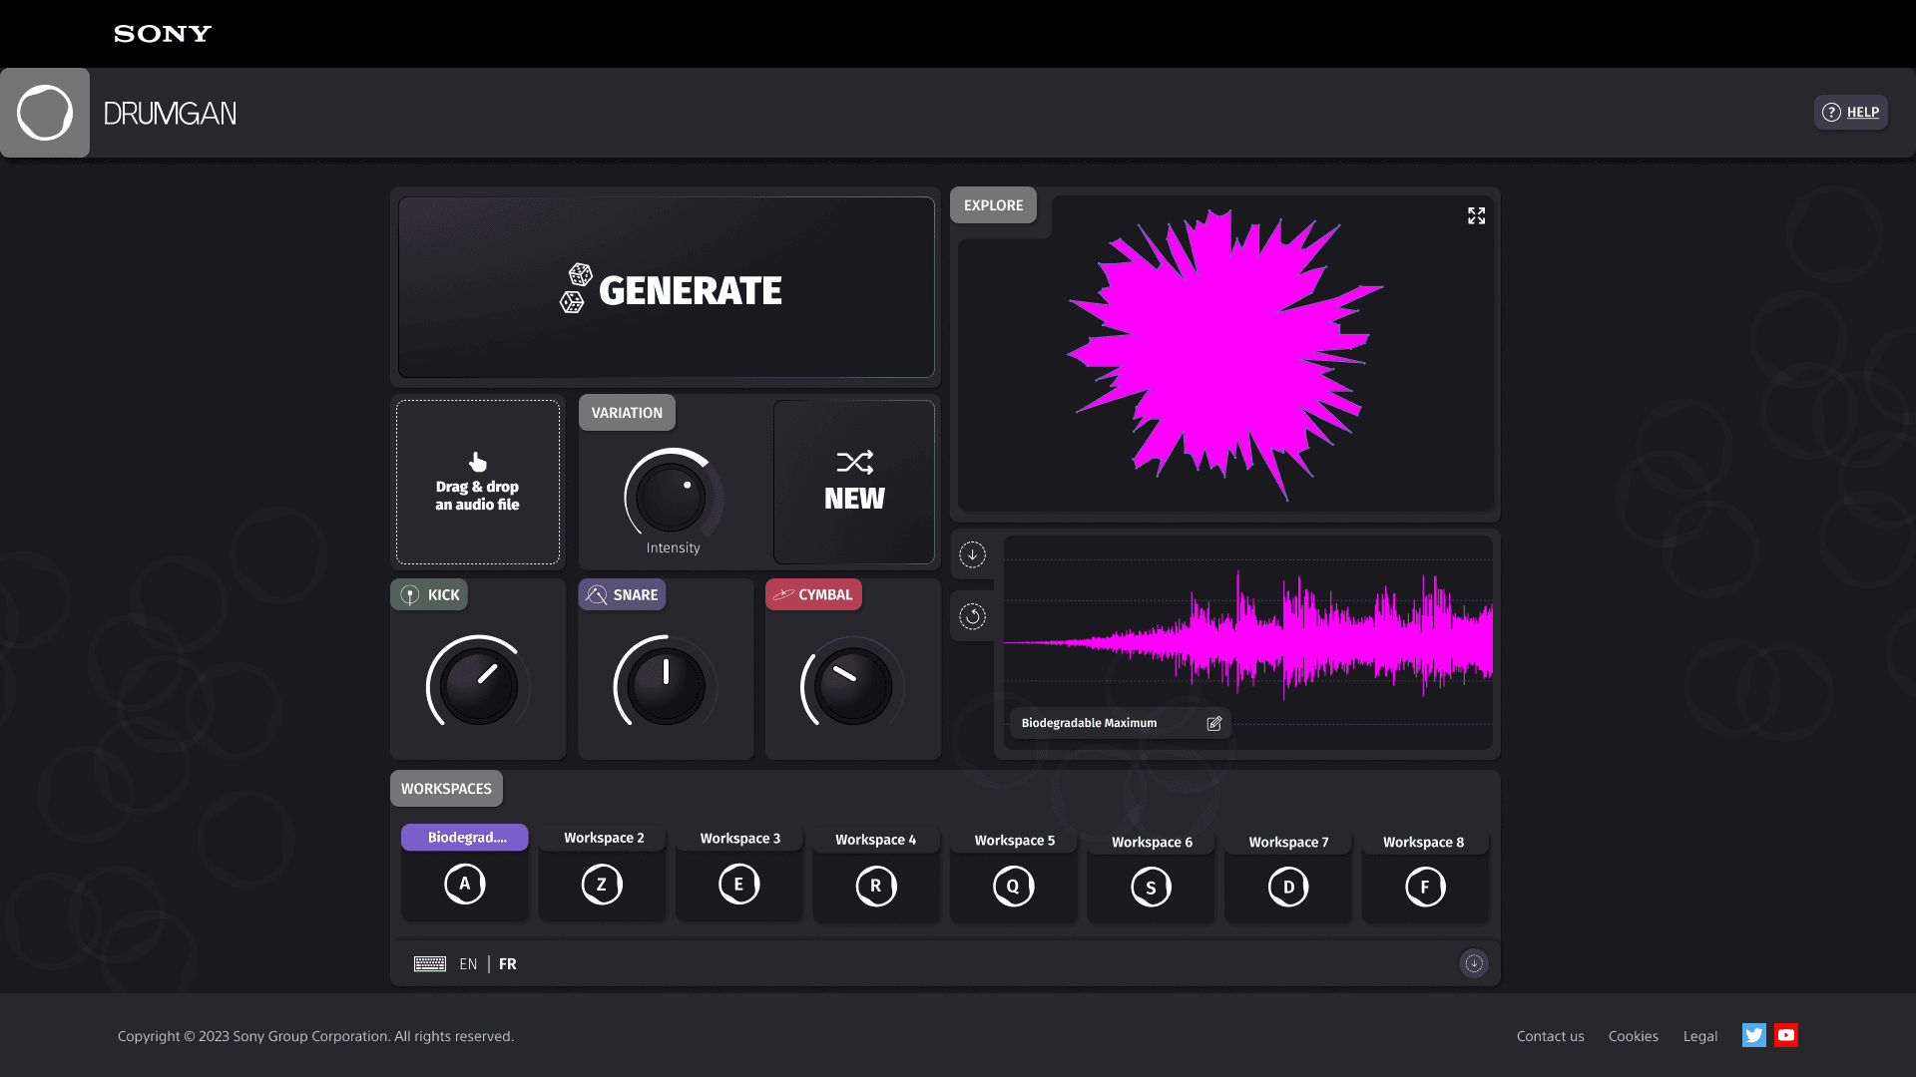This screenshot has width=1916, height=1077.
Task: Toggle the Kick drum type label
Action: pyautogui.click(x=430, y=594)
